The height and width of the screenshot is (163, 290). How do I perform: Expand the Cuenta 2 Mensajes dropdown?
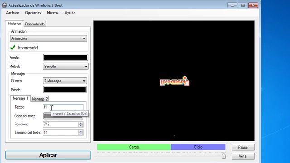(x=65, y=81)
